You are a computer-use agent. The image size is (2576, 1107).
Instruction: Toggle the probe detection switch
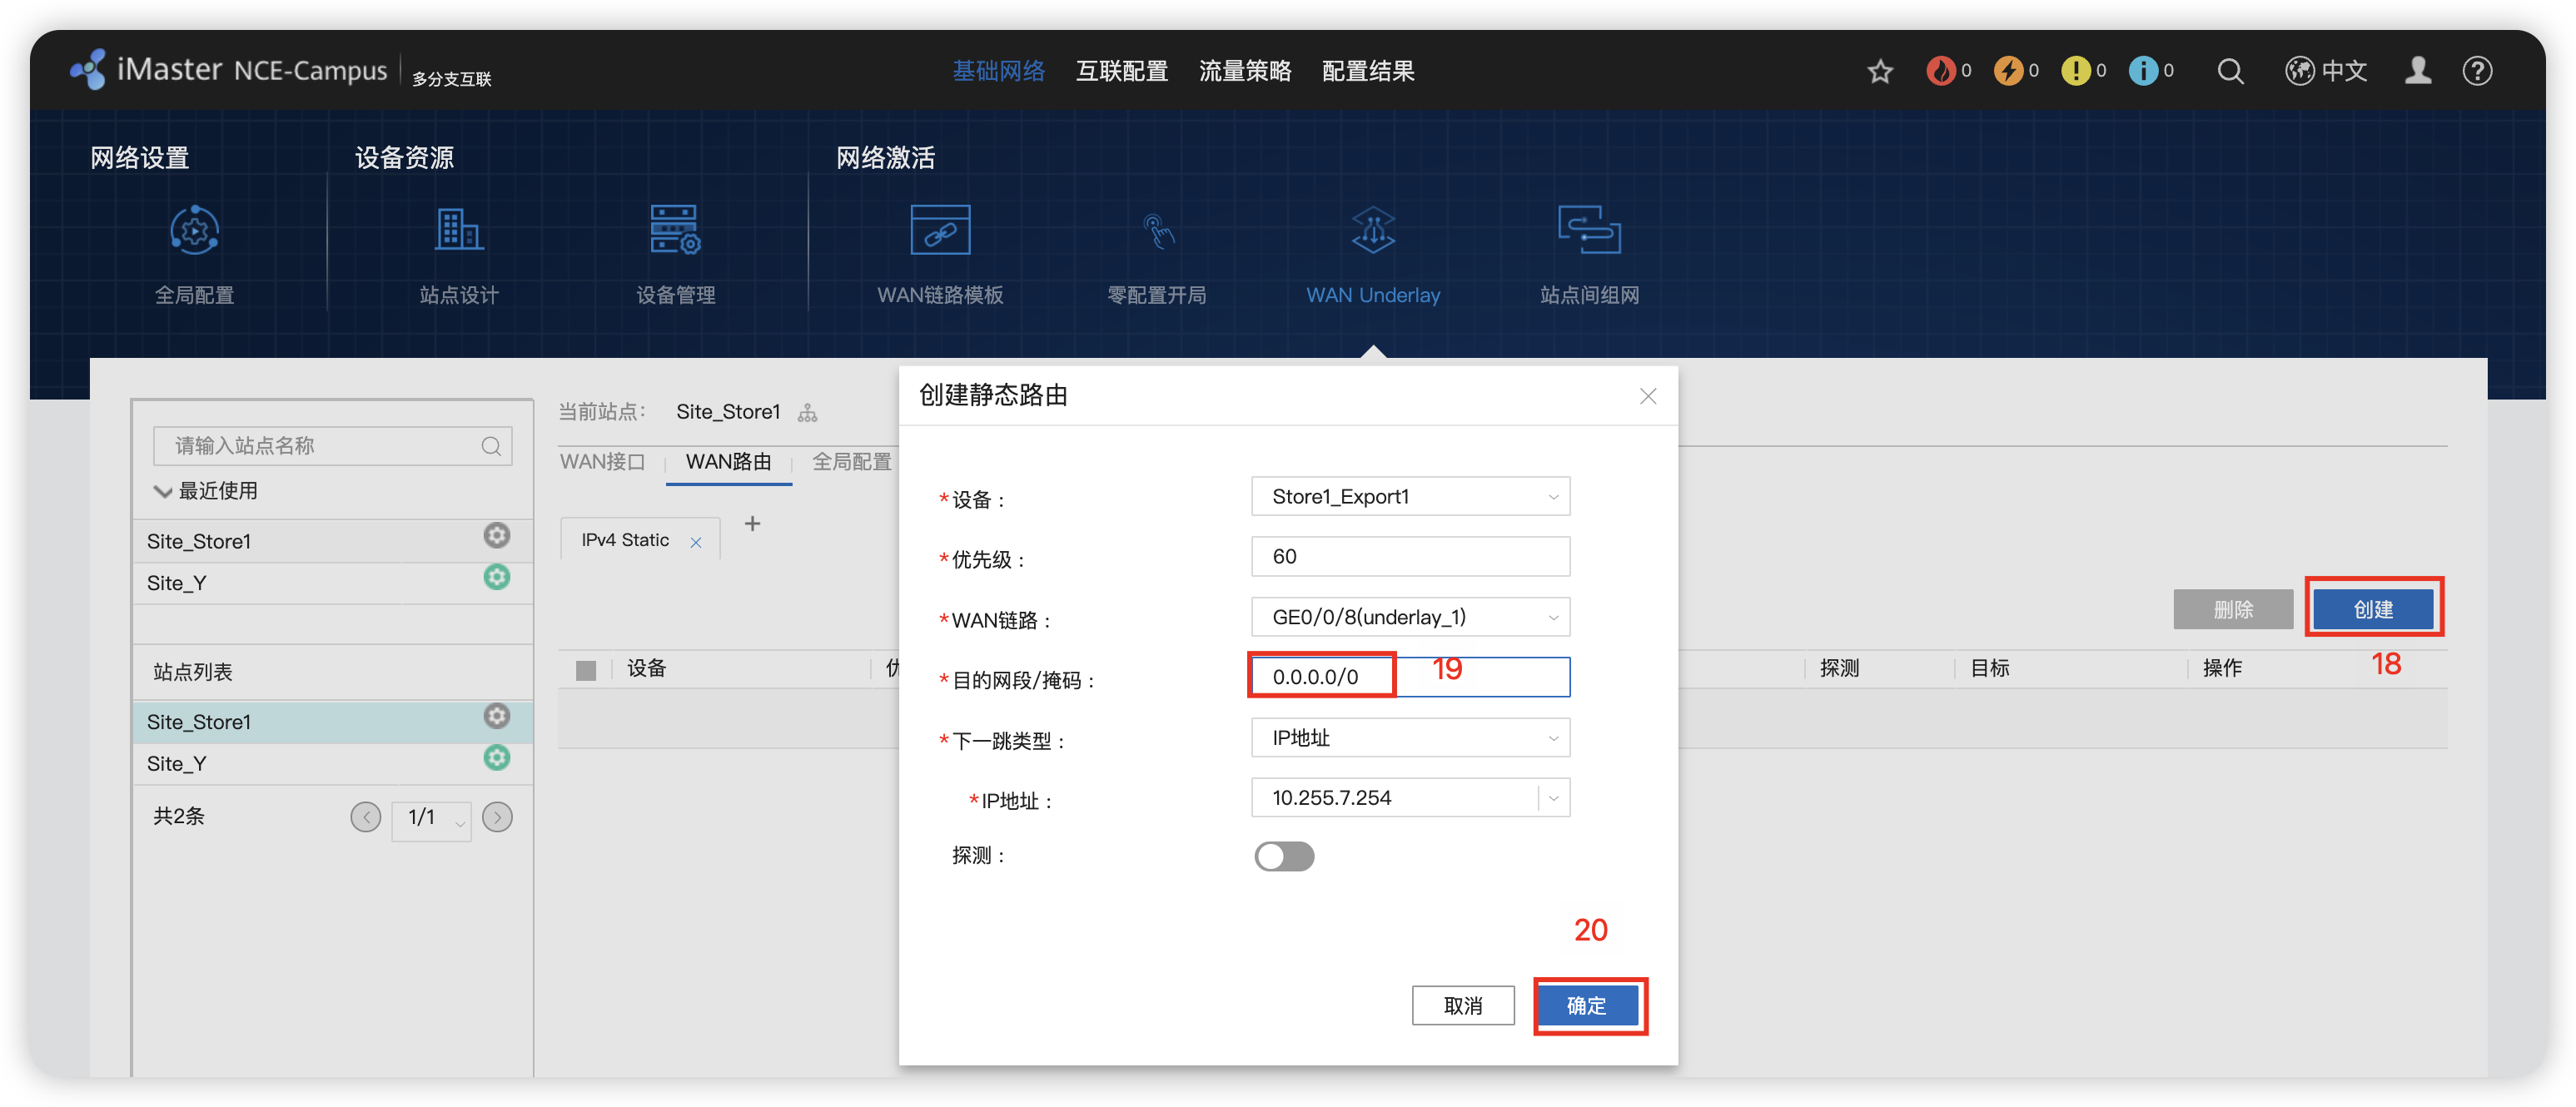pos(1284,856)
